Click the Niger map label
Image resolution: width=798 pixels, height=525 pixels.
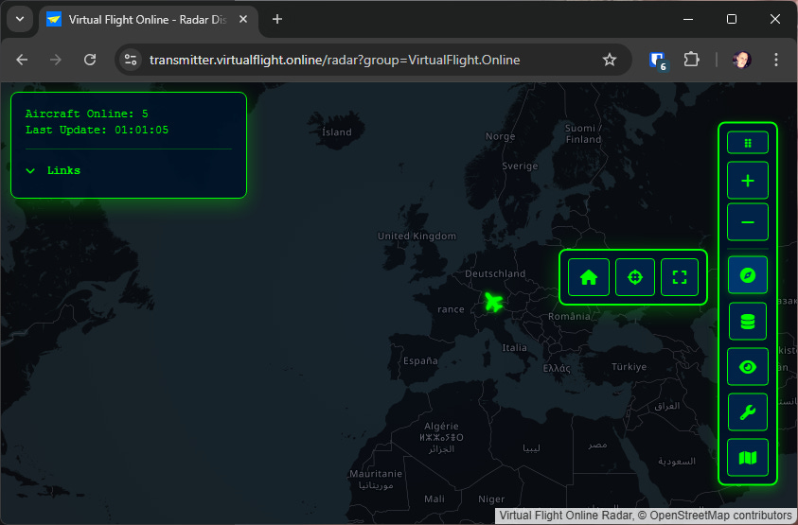pos(491,499)
